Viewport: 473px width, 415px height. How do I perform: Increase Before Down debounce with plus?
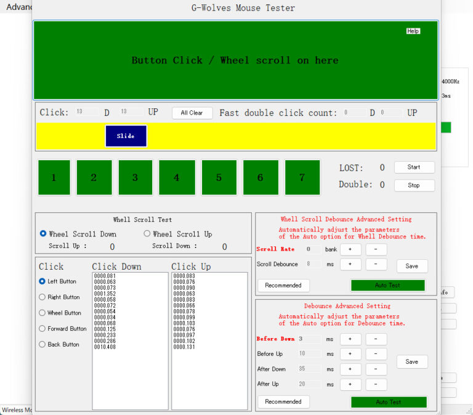[x=350, y=339]
